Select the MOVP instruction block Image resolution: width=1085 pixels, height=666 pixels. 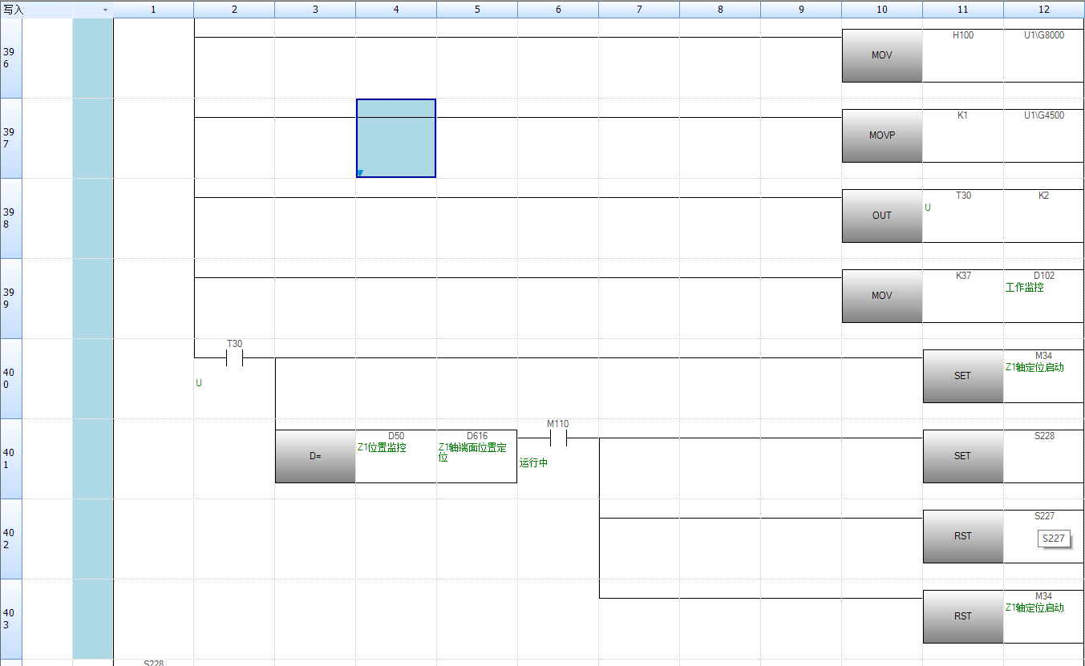point(881,135)
